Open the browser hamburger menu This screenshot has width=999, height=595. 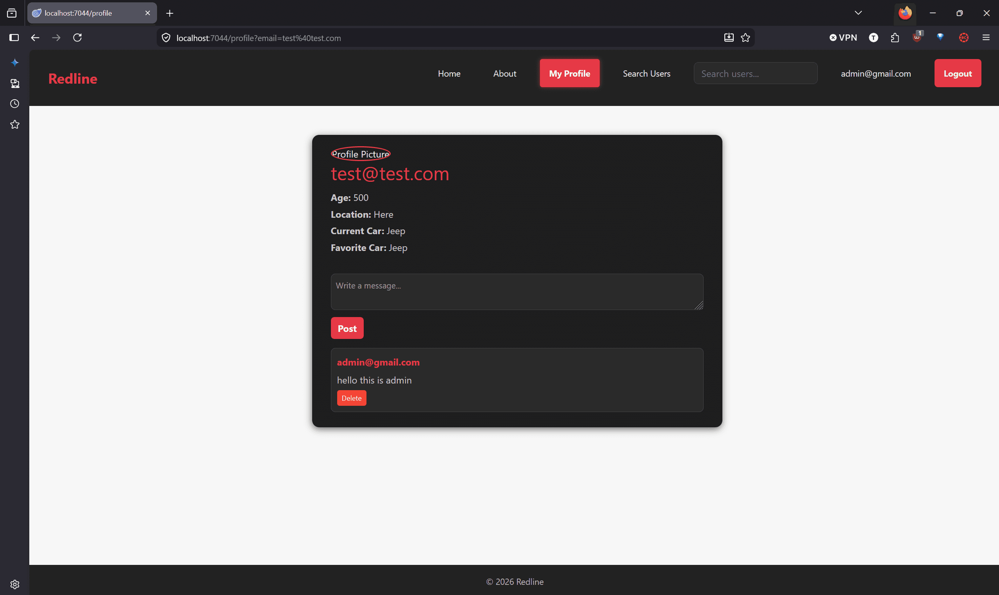pos(986,38)
